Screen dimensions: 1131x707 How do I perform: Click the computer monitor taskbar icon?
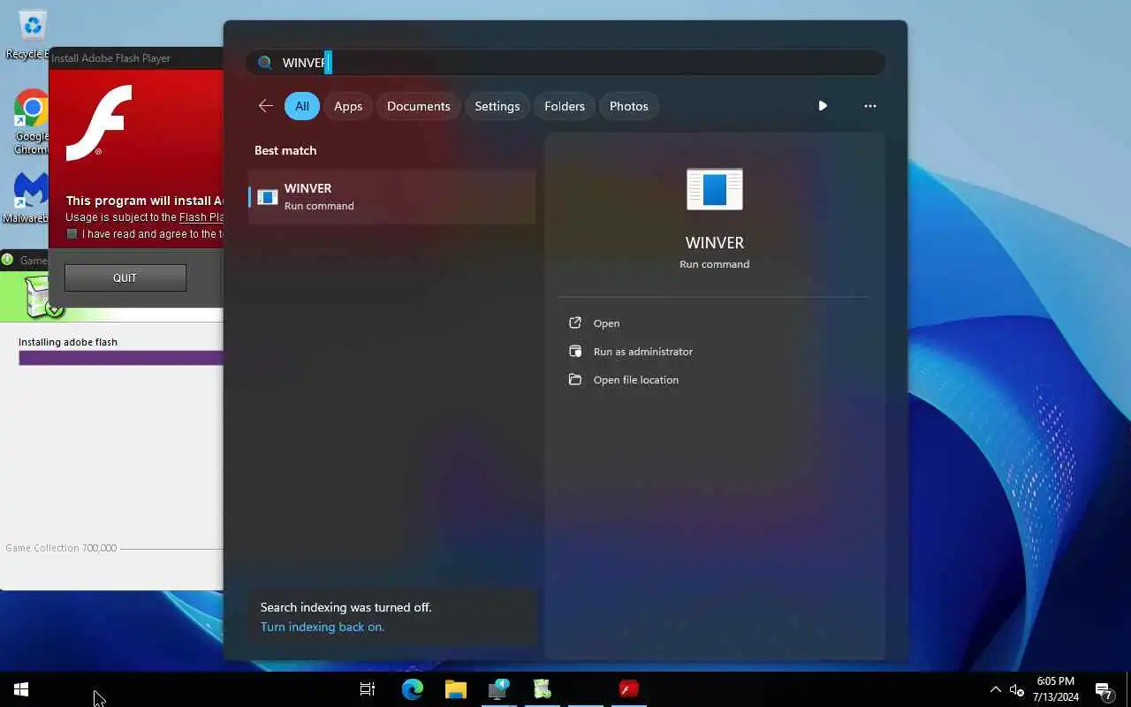499,689
